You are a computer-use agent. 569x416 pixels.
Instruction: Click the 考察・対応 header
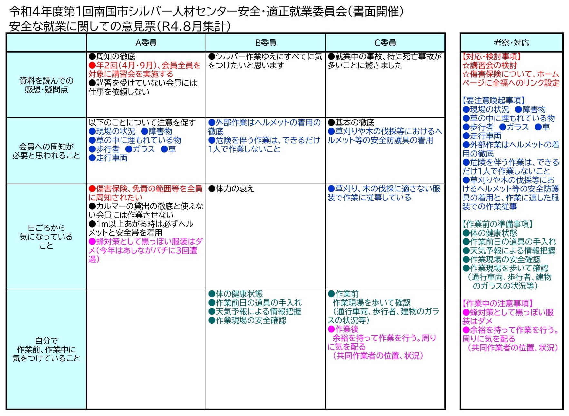[x=511, y=43]
